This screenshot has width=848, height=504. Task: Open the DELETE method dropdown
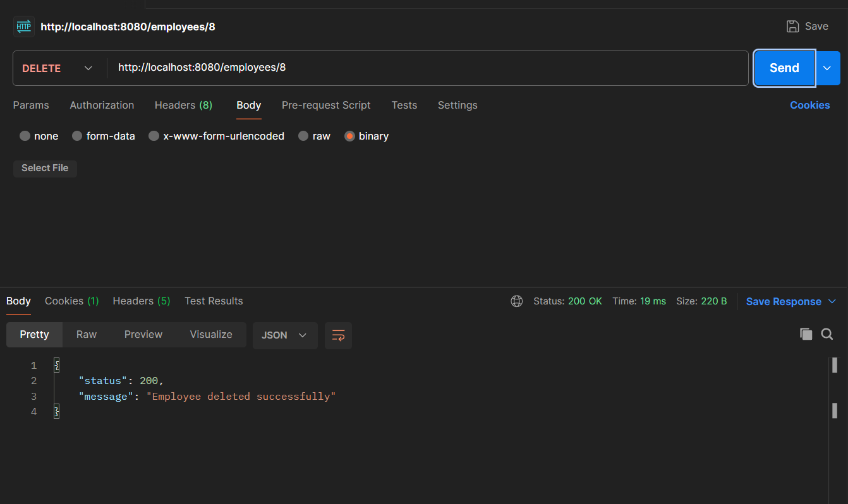[58, 68]
